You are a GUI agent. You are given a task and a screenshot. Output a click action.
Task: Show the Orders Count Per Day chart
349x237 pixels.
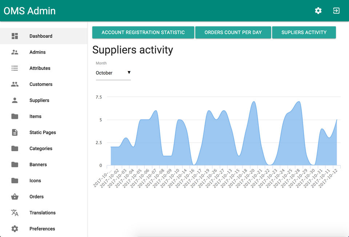point(233,32)
